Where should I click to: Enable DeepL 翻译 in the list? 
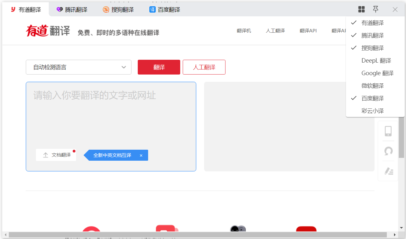click(x=375, y=61)
